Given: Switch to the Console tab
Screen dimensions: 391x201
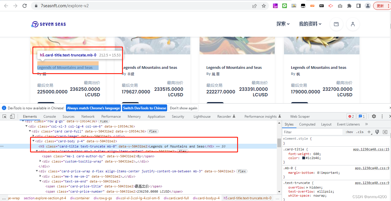Looking at the screenshot, I should tap(50, 116).
